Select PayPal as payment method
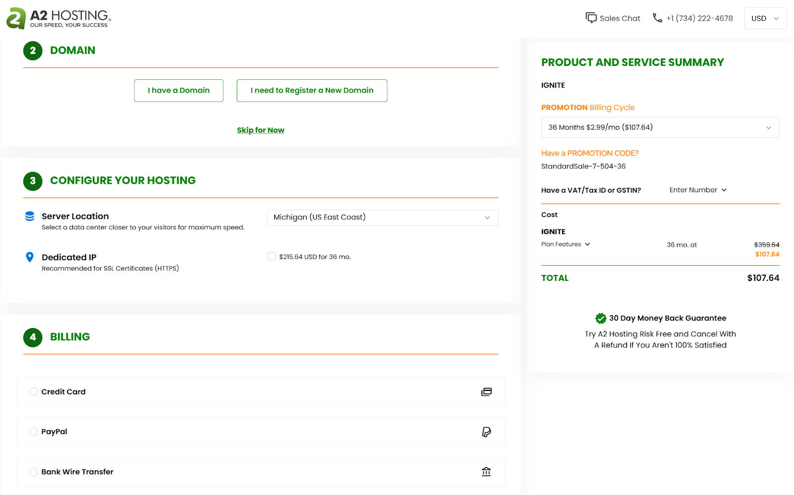 click(x=33, y=432)
